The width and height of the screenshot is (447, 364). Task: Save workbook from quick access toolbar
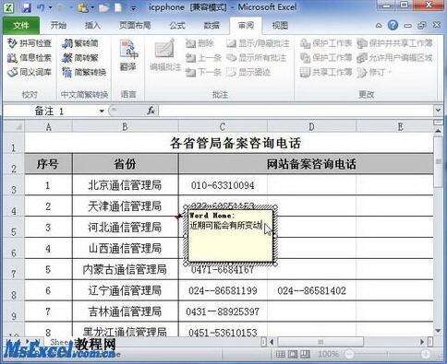click(27, 7)
